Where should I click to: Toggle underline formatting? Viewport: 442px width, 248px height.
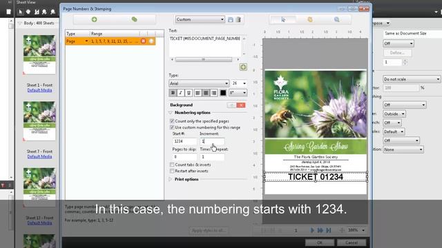tap(189, 92)
